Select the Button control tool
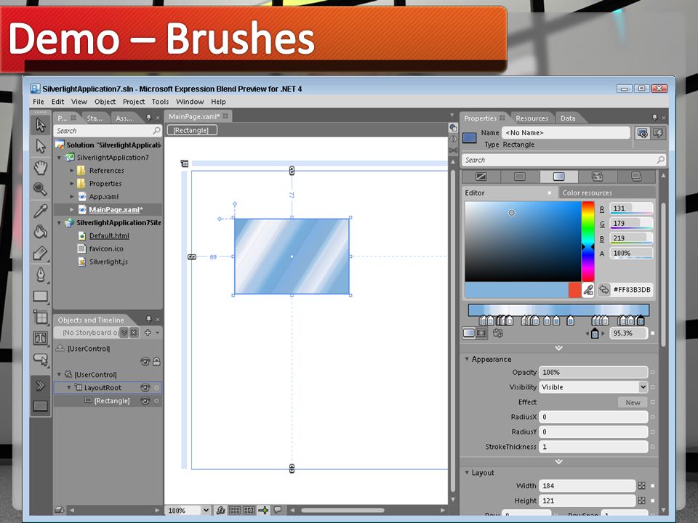Image resolution: width=698 pixels, height=523 pixels. tap(41, 360)
